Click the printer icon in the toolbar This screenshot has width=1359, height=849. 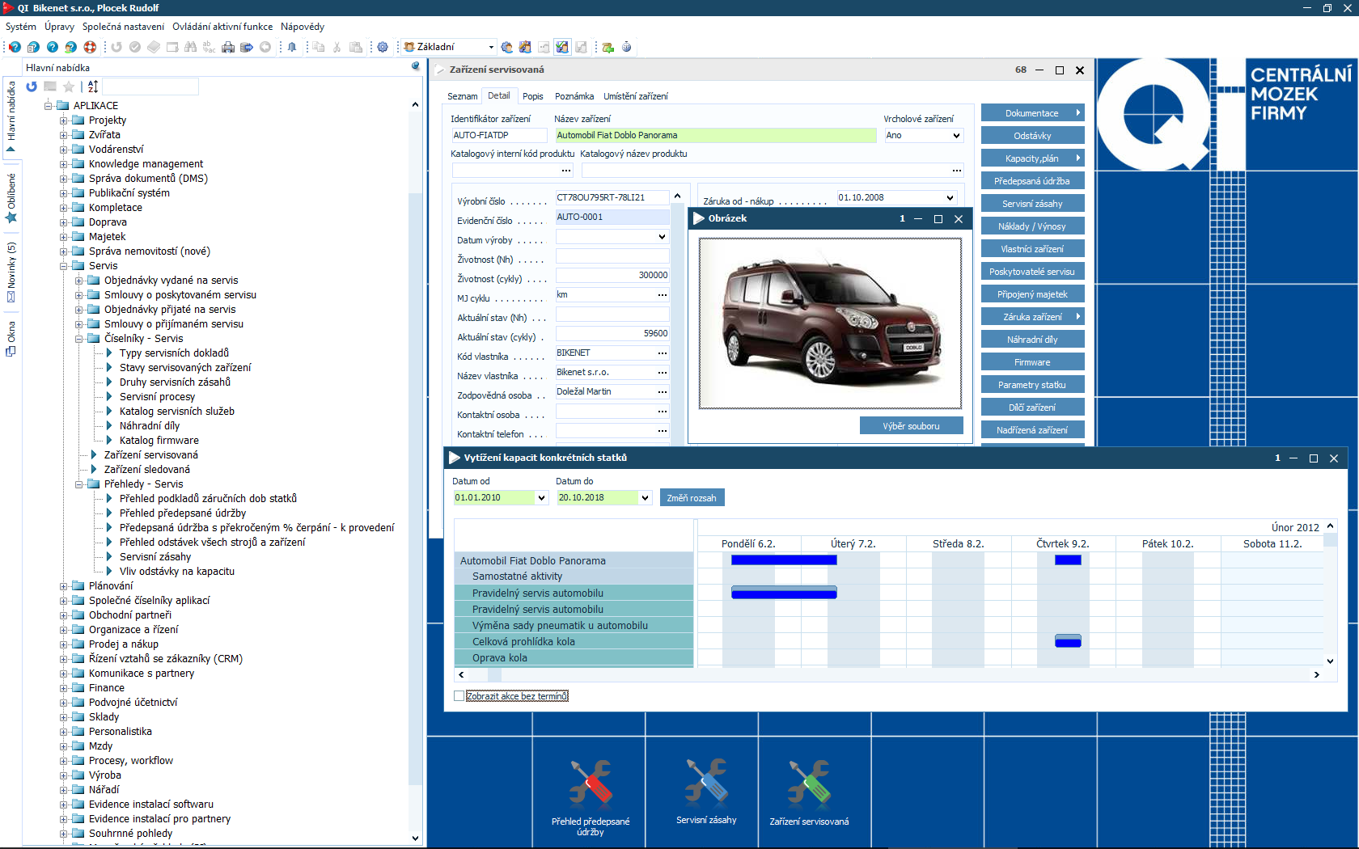pos(228,47)
